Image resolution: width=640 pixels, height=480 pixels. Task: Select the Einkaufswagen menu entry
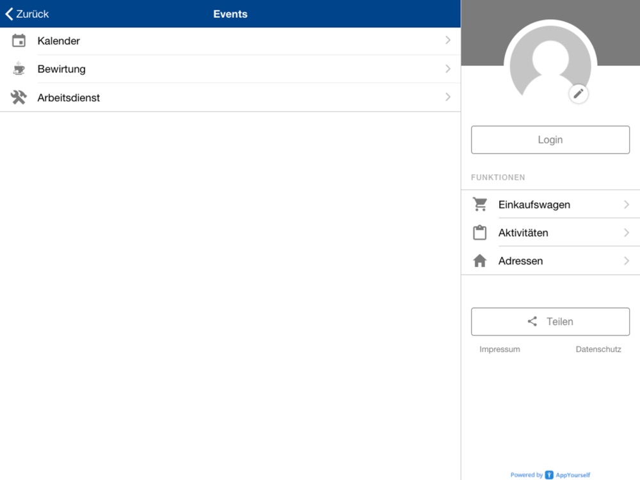point(534,205)
